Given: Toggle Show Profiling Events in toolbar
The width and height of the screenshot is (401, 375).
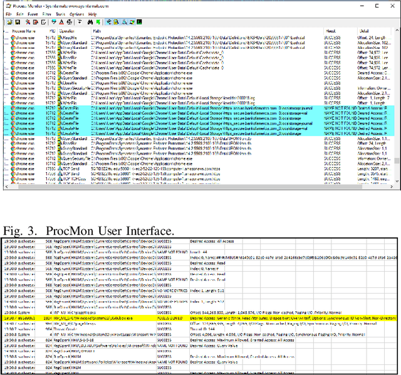Looking at the screenshot, I should click(x=139, y=21).
